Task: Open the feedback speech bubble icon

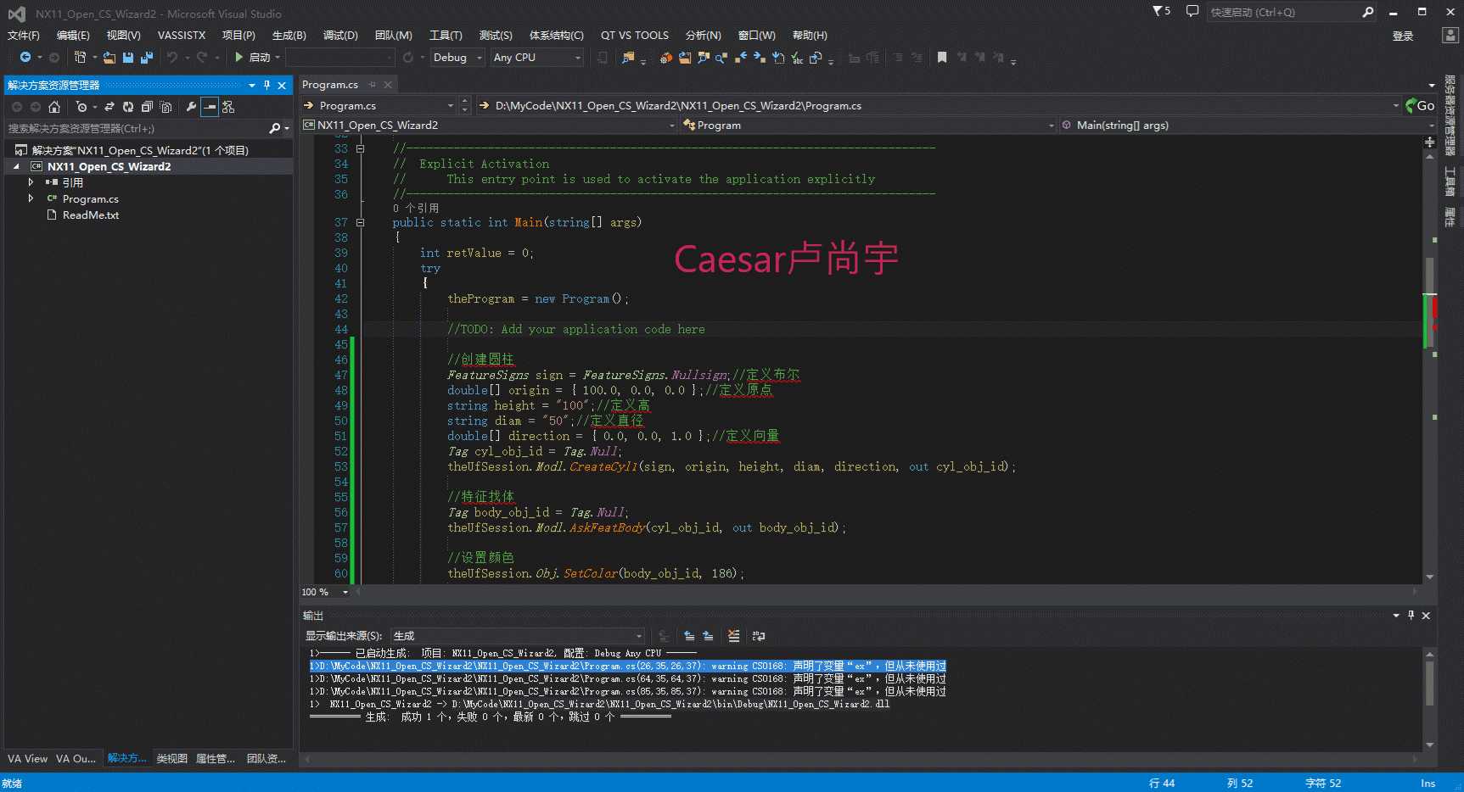Action: [1192, 12]
